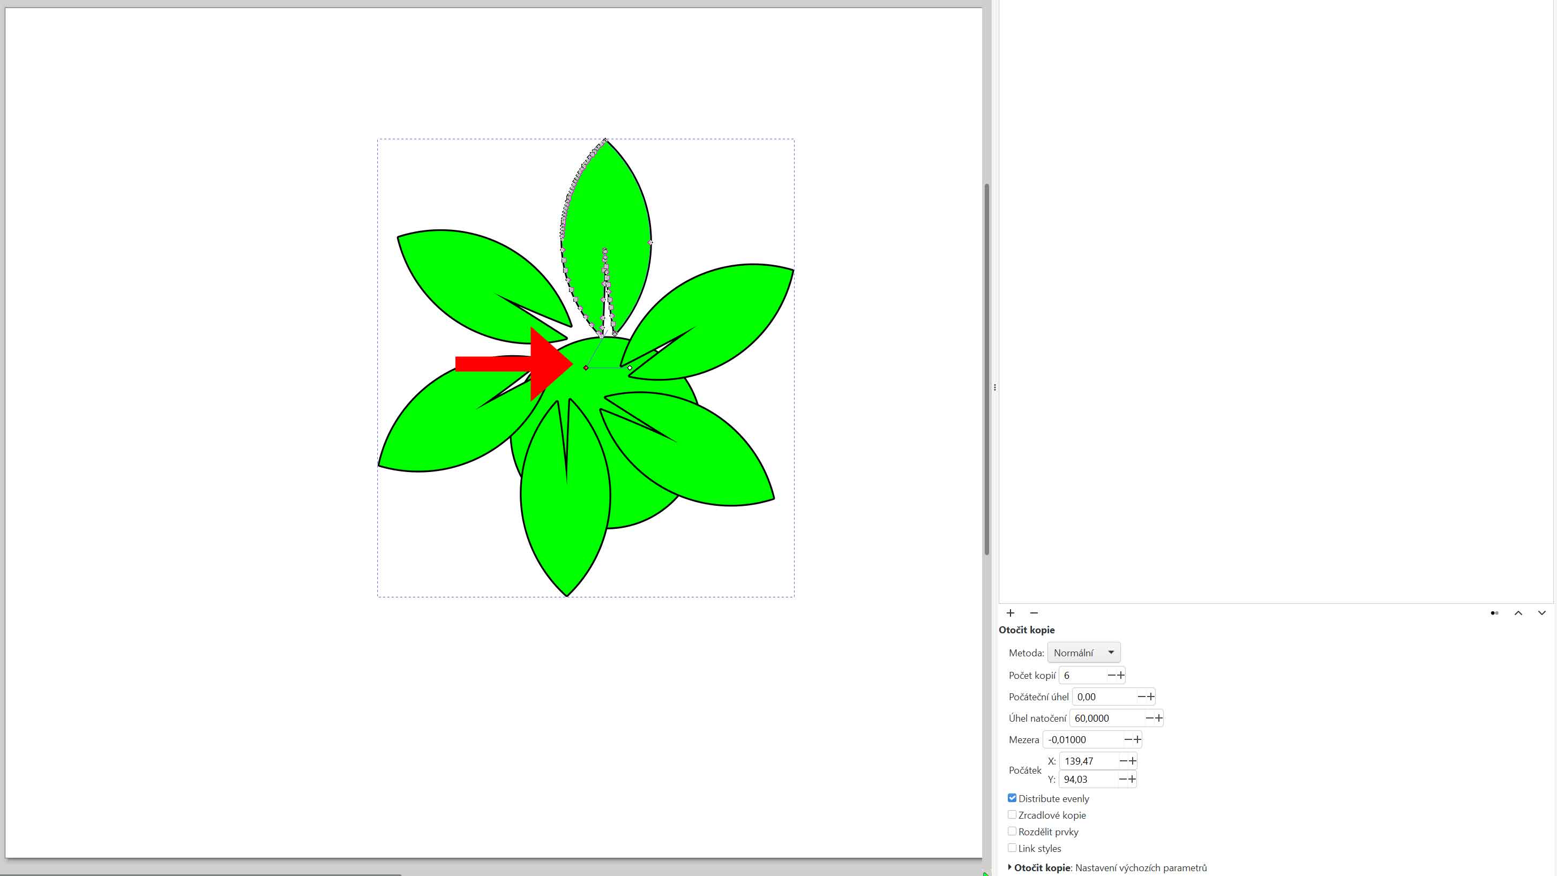The image size is (1557, 876).
Task: Increase Počet kopií with plus
Action: point(1121,675)
